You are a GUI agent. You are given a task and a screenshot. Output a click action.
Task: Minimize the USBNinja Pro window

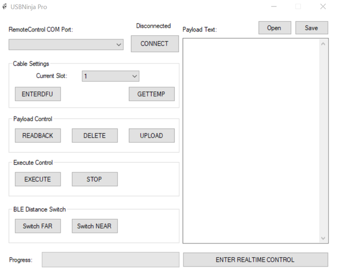[274, 7]
